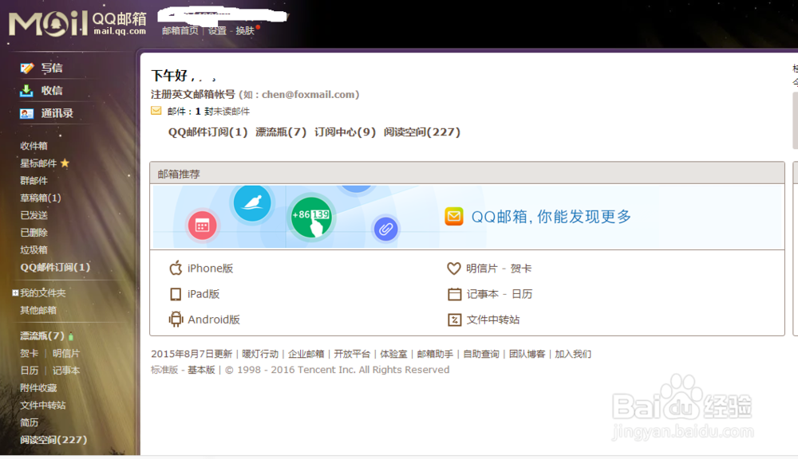This screenshot has height=459, width=798.
Task: Open 邮箱首页 in top navigation
Action: [x=180, y=31]
